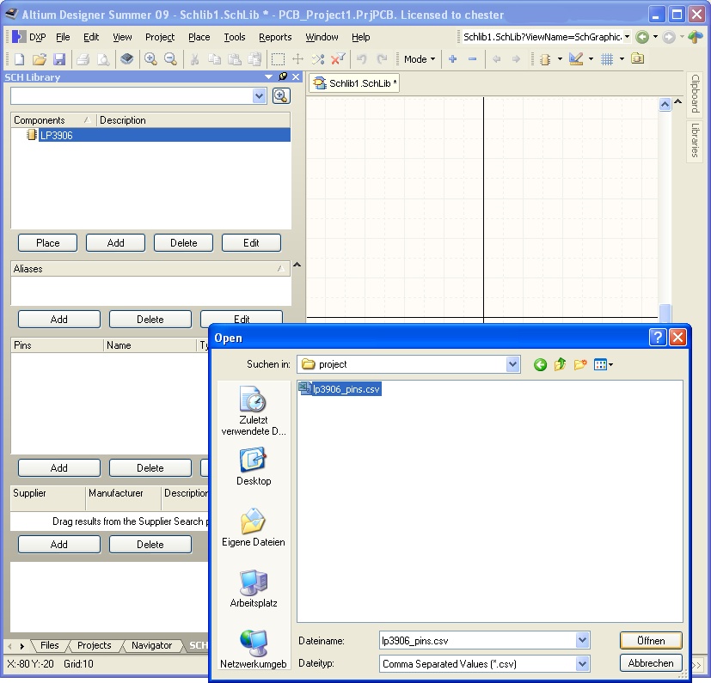711x683 pixels.
Task: Click the Move selection crosshair icon
Action: pos(298,59)
